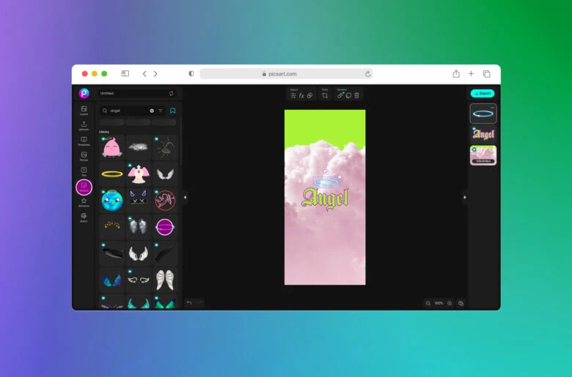Open the Uploads panel
The height and width of the screenshot is (377, 572).
click(x=84, y=125)
